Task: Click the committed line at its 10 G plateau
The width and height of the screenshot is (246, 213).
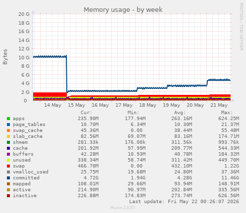Action: point(49,57)
